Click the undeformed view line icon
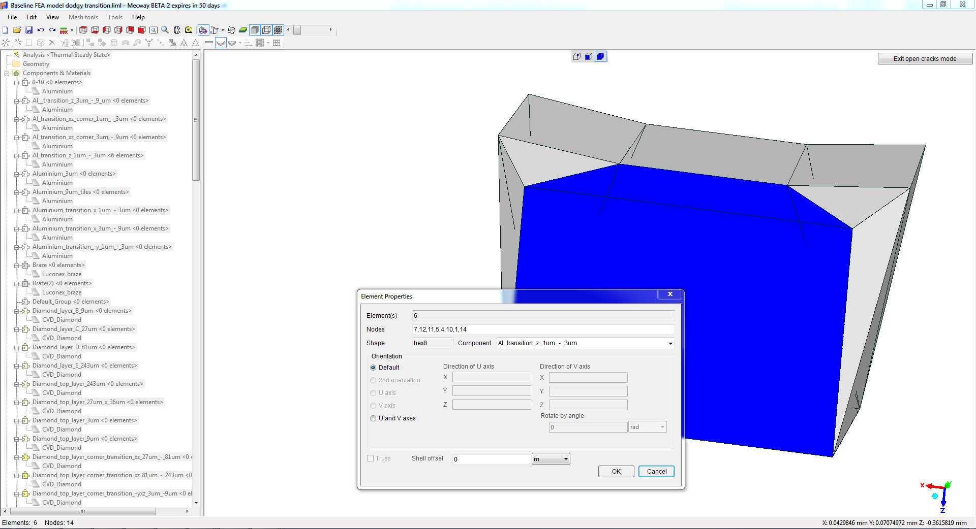The image size is (976, 529). (x=209, y=42)
